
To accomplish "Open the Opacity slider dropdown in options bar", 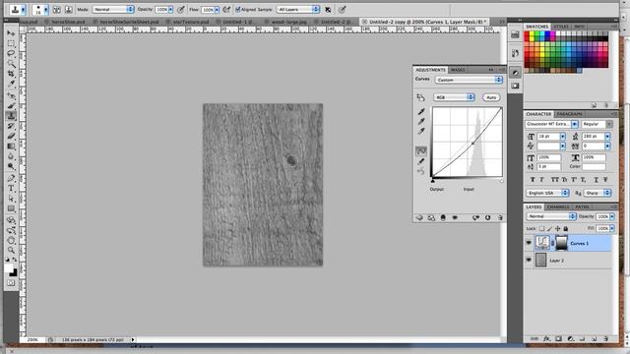I will 170,9.
